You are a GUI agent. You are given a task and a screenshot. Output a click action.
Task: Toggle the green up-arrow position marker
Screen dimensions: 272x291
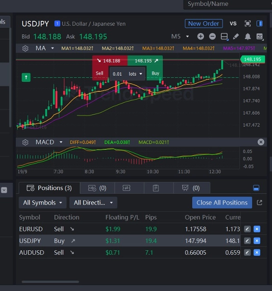pos(26,77)
